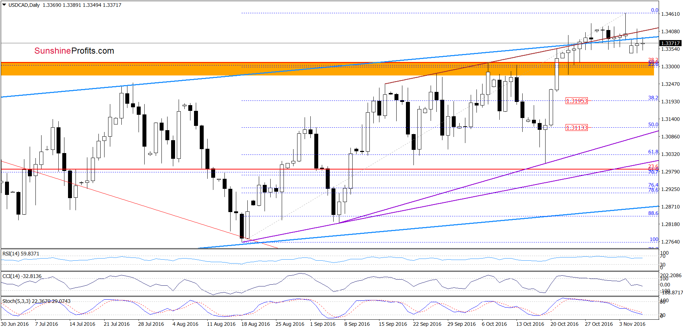683x329 pixels.
Task: Open the USDCAD chart title dropdown triangle
Action: click(4, 5)
